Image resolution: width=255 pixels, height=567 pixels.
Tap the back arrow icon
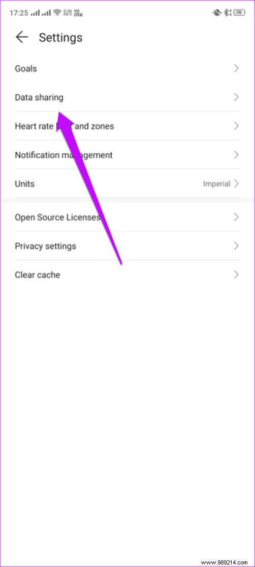tap(22, 37)
